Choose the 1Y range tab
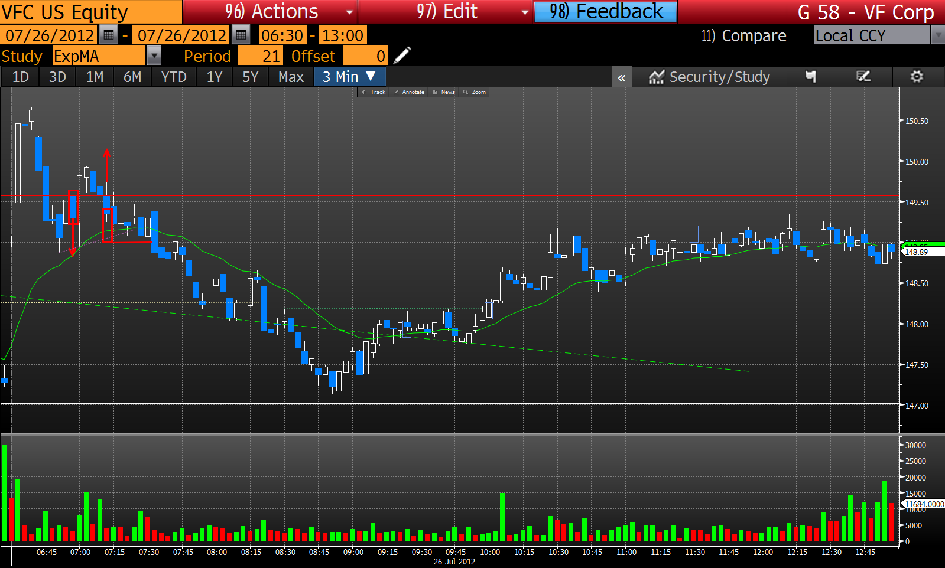The image size is (945, 568). pos(215,77)
